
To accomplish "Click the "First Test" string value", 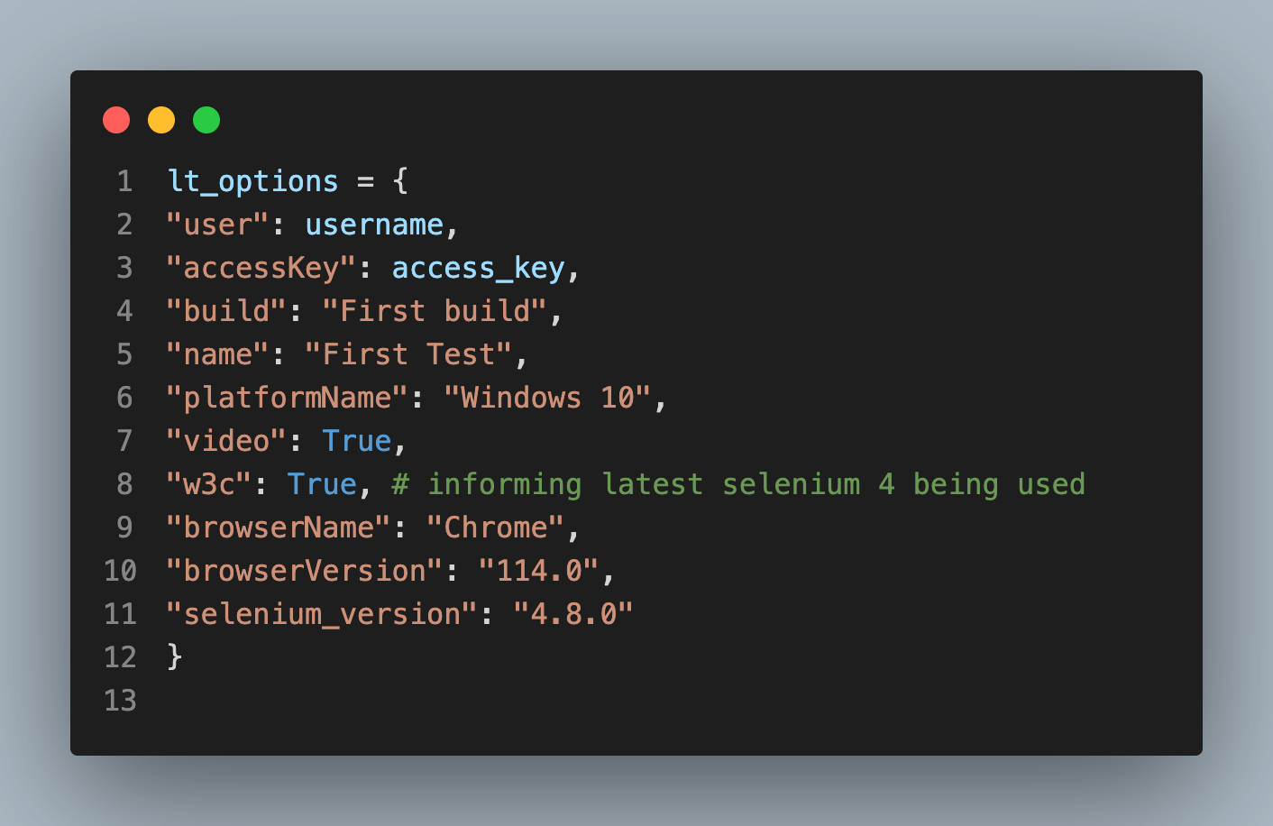I will [408, 354].
